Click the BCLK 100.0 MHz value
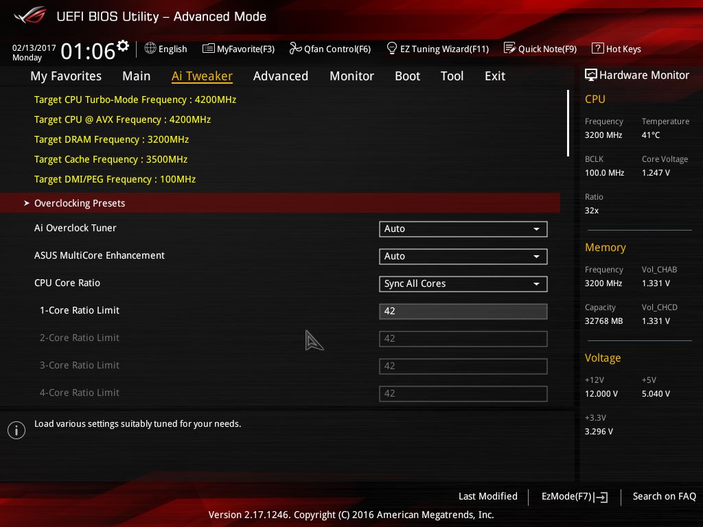The width and height of the screenshot is (703, 527). point(604,172)
